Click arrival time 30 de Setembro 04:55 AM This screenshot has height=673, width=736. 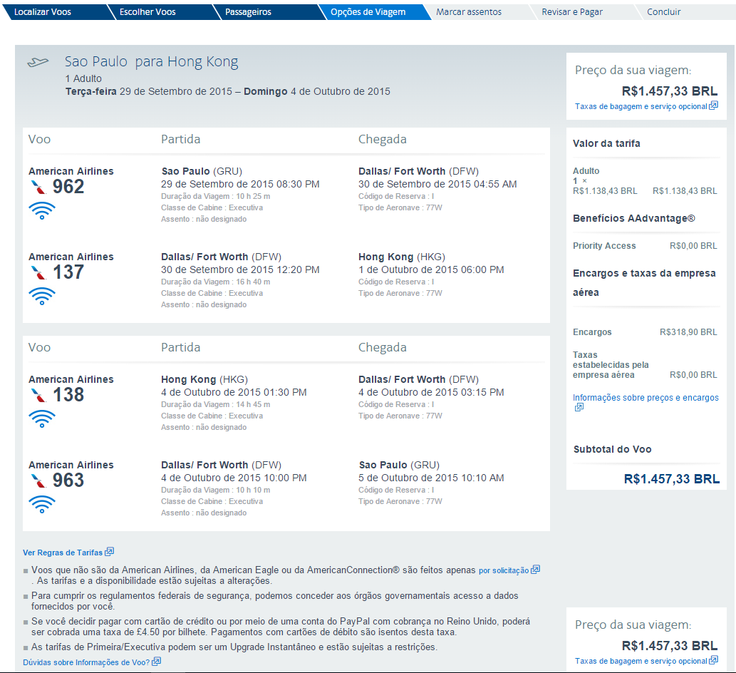(437, 184)
